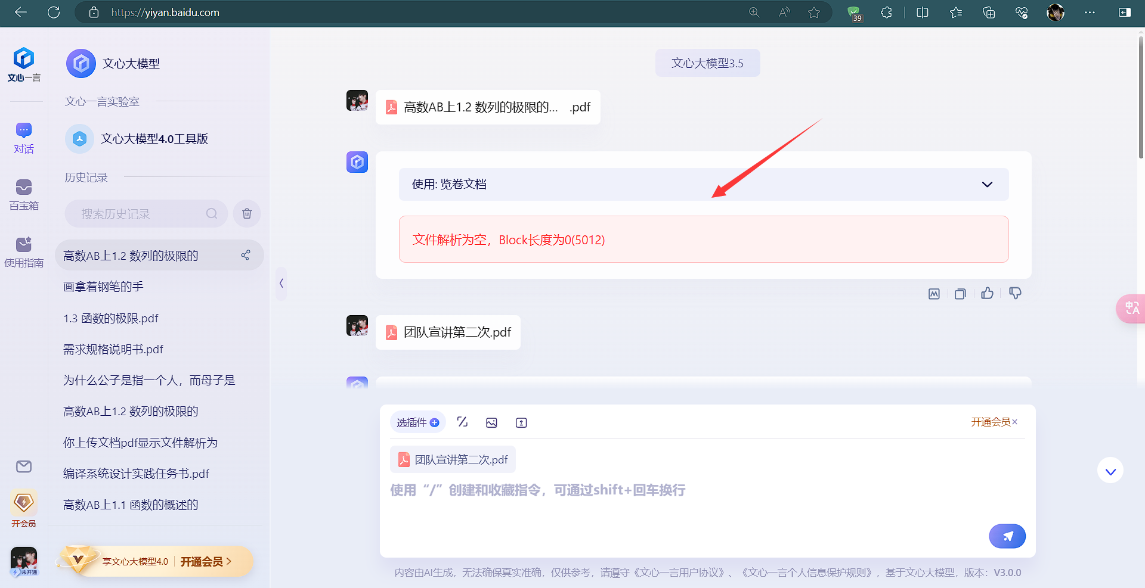Jump to the latest message with down chevron
1145x588 pixels.
pos(1110,471)
